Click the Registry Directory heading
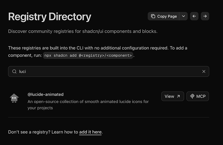This screenshot has width=223, height=145. [x=49, y=17]
